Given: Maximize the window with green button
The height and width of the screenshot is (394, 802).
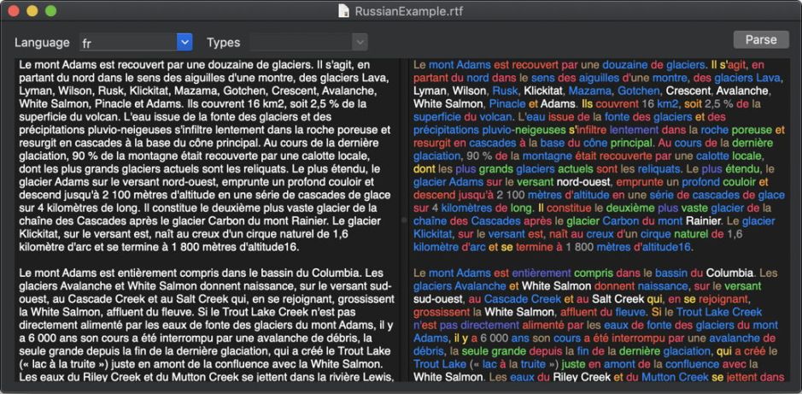Looking at the screenshot, I should tap(50, 11).
